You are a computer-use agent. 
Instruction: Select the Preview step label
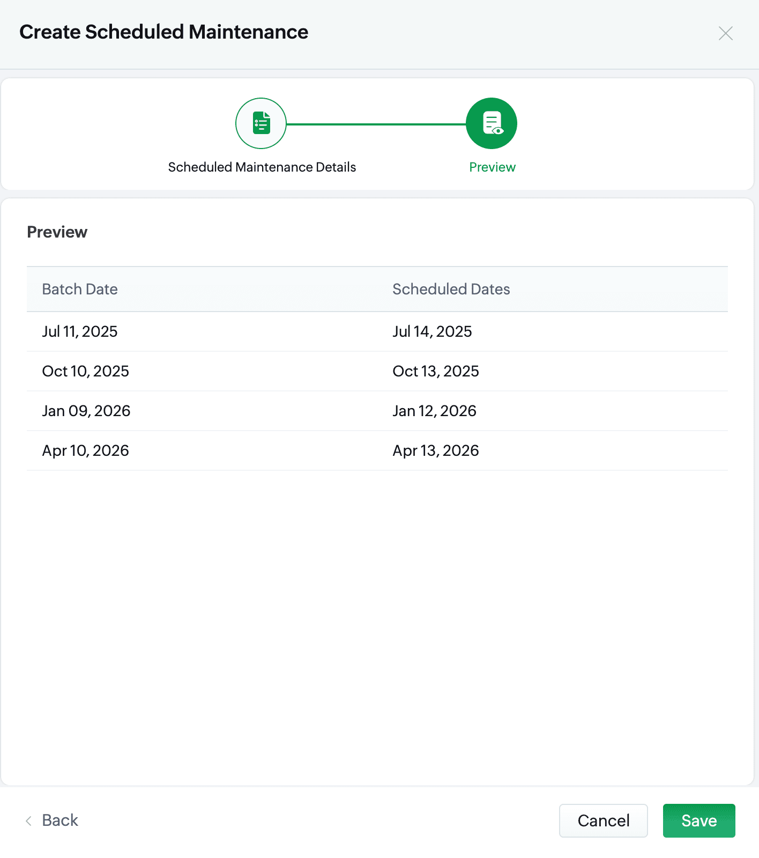pos(492,167)
